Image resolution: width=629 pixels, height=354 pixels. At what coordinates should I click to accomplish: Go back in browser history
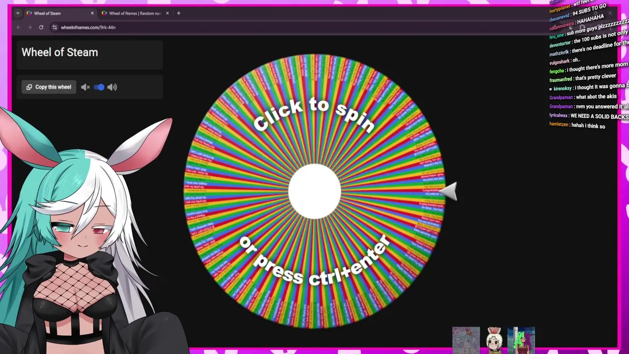(18, 28)
